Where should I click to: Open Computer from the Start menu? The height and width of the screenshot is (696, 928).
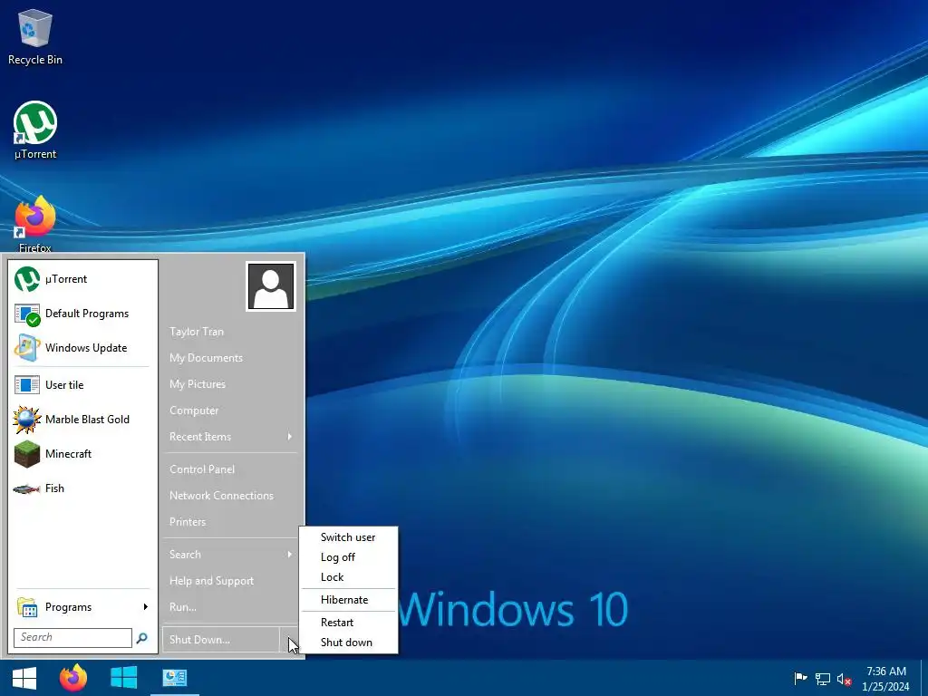230,411
